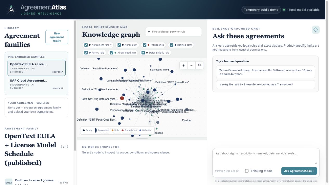The height and width of the screenshot is (185, 329).
Task: Enable the Thinking mode checkbox
Action: click(x=247, y=171)
